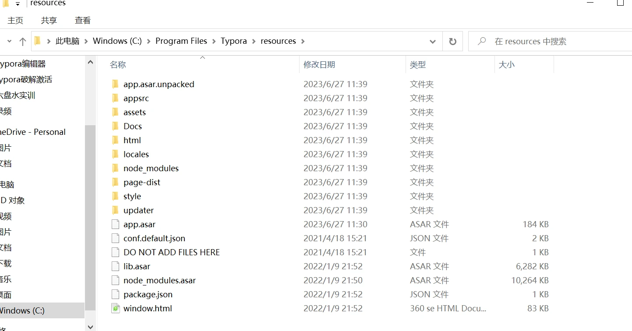The image size is (632, 331).
Task: Click the Docs folder icon
Action: [115, 126]
